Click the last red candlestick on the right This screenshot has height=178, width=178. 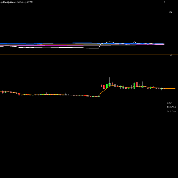pos(164,89)
